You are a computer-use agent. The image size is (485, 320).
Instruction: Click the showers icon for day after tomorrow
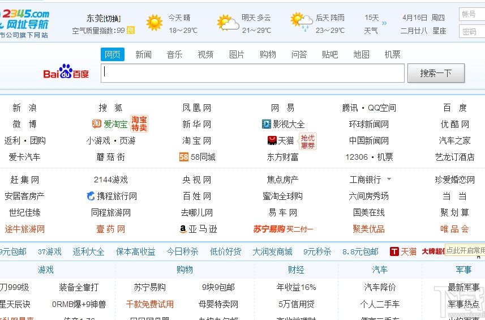point(301,22)
